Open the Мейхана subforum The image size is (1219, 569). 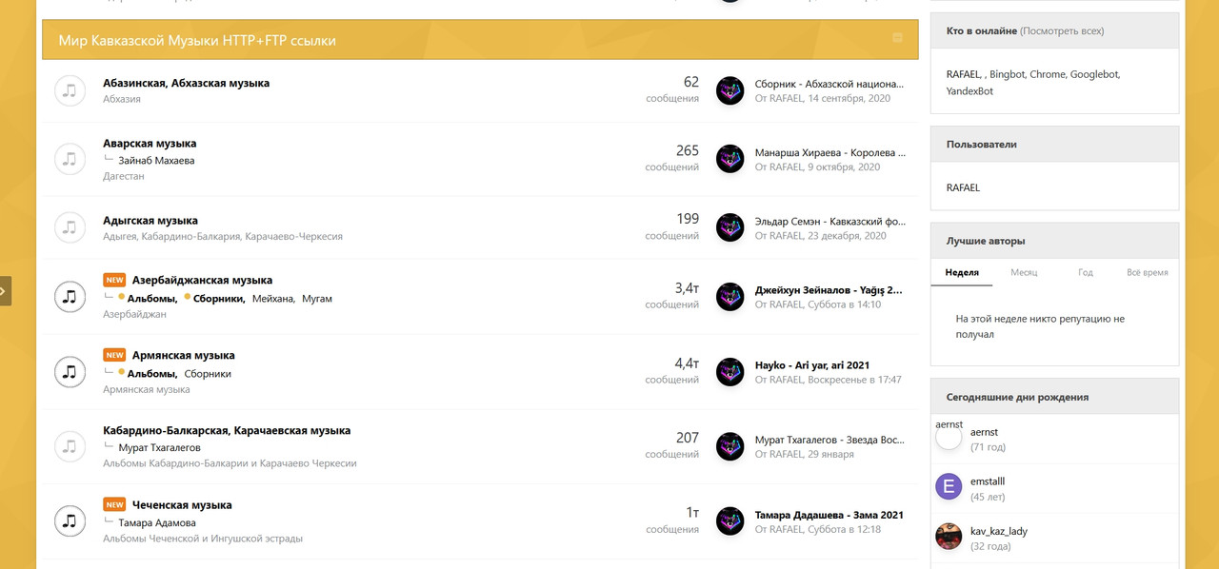(x=273, y=299)
